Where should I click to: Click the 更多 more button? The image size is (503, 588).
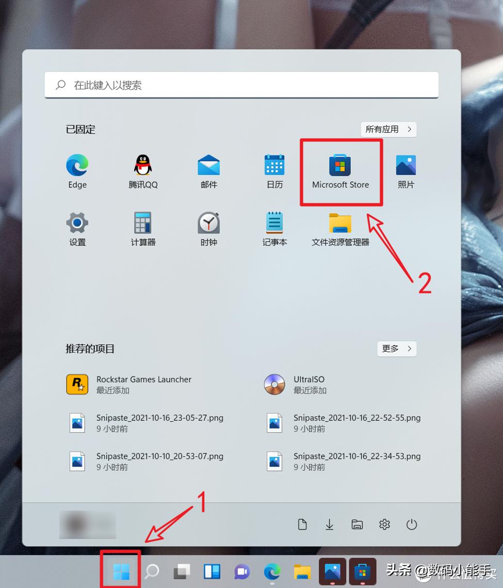pyautogui.click(x=397, y=349)
